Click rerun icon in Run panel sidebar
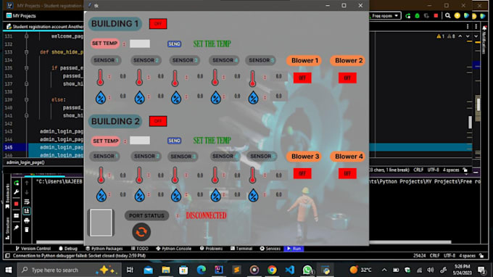The image size is (493, 277). [17, 183]
